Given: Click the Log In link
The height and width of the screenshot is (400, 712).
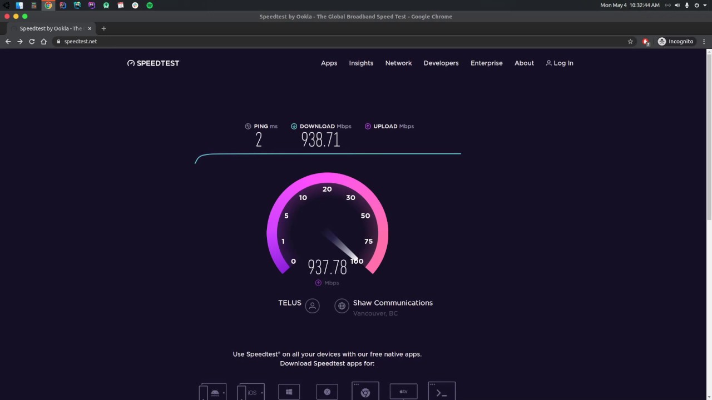Looking at the screenshot, I should (560, 63).
